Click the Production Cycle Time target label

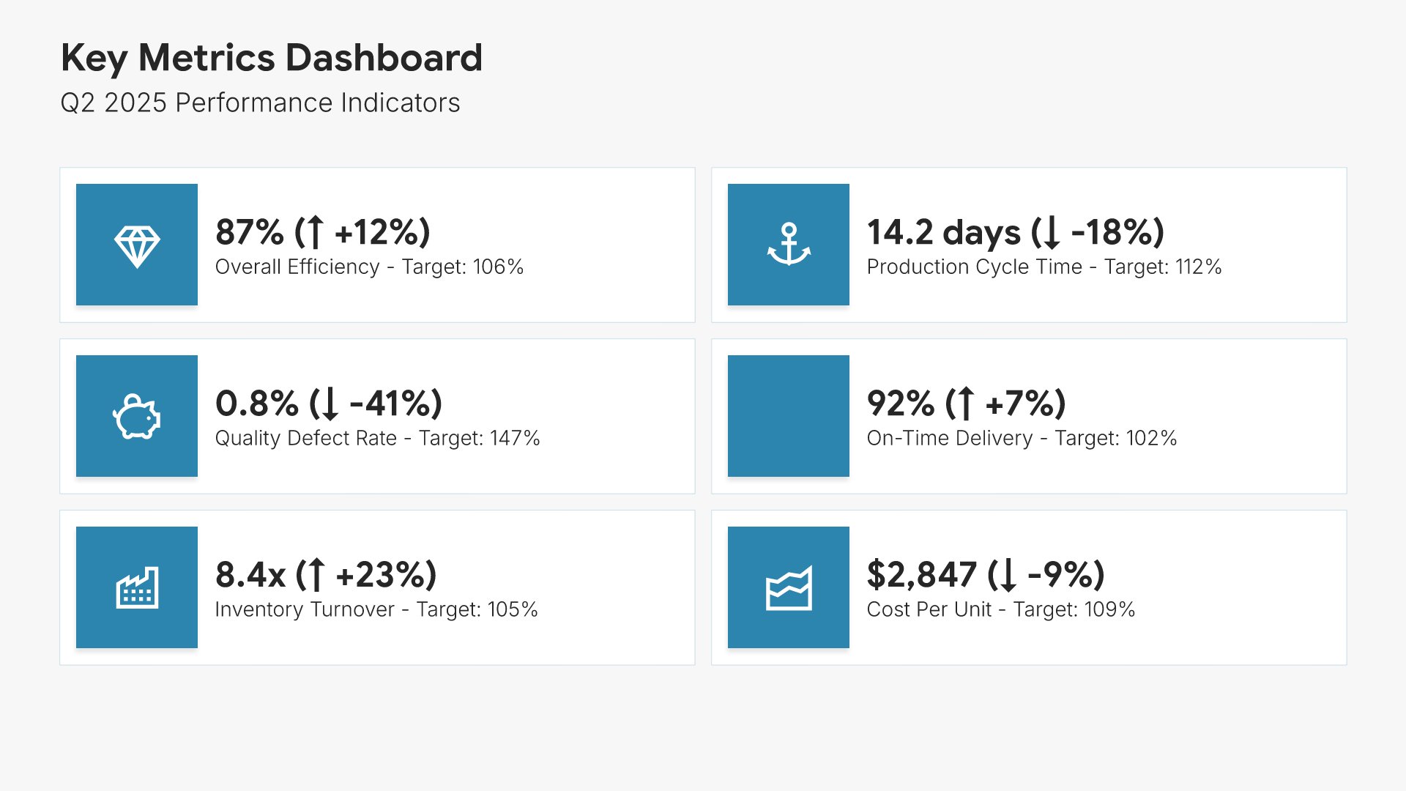click(x=1044, y=267)
